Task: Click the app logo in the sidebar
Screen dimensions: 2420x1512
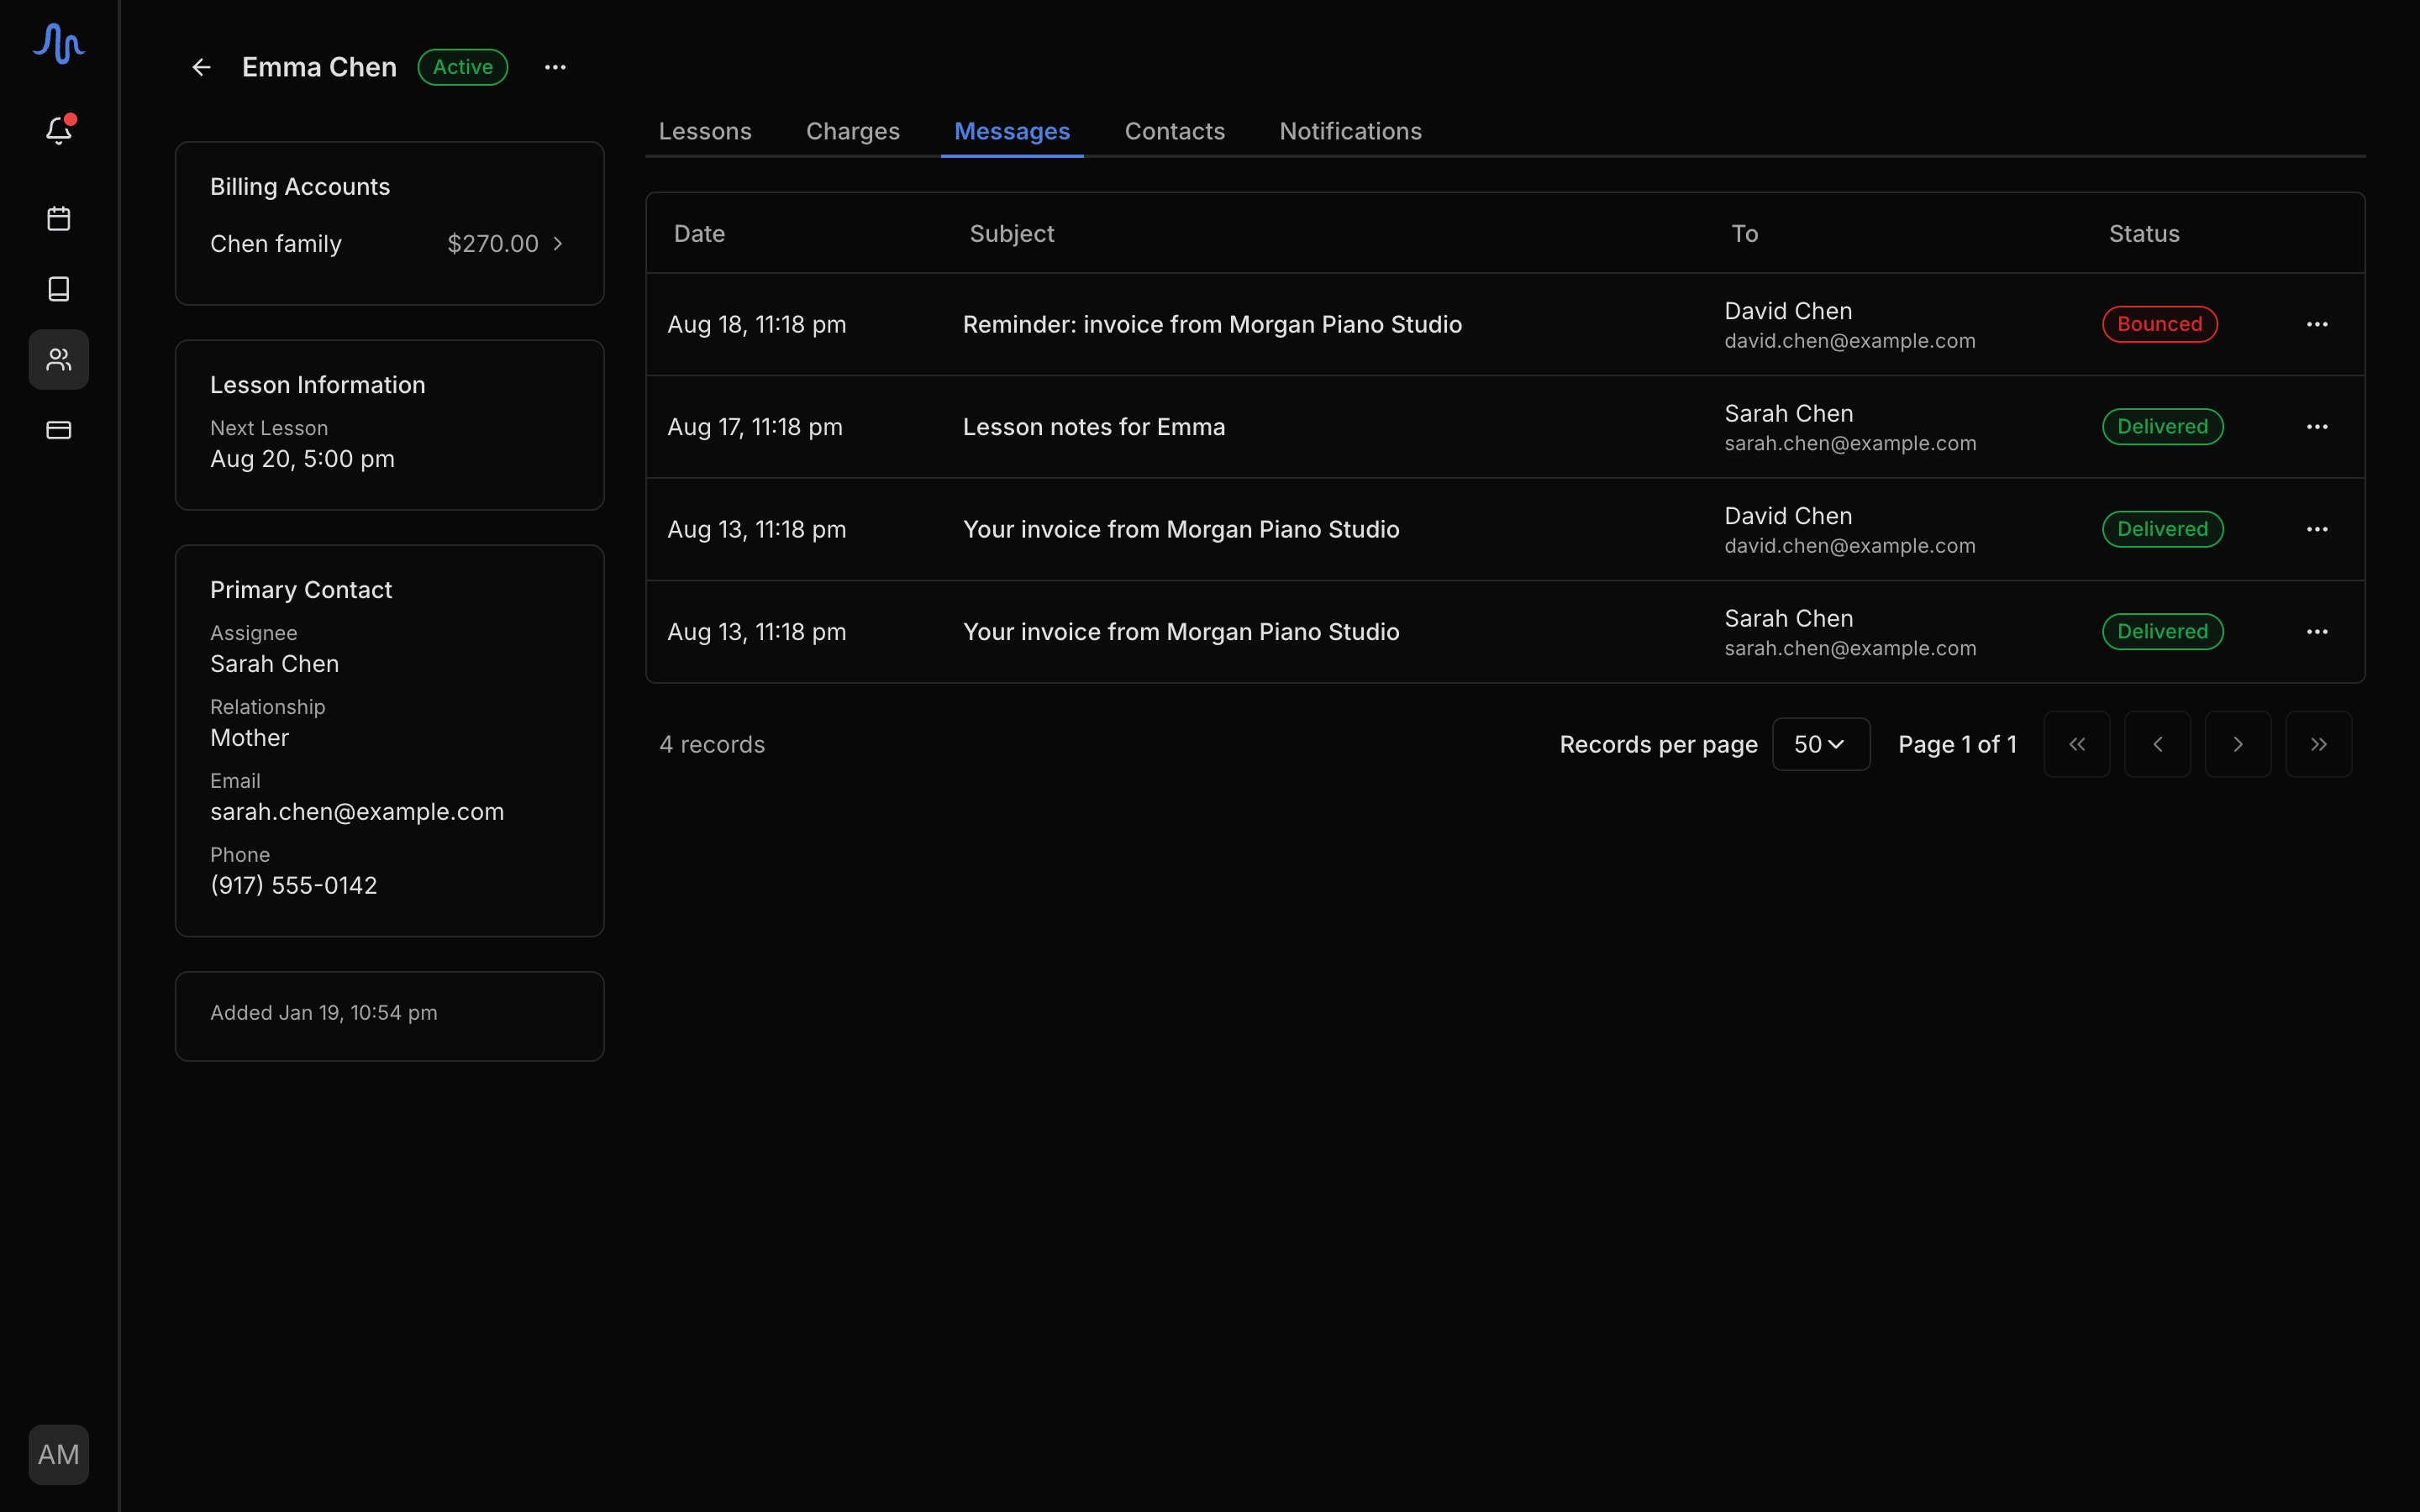Action: [x=59, y=43]
